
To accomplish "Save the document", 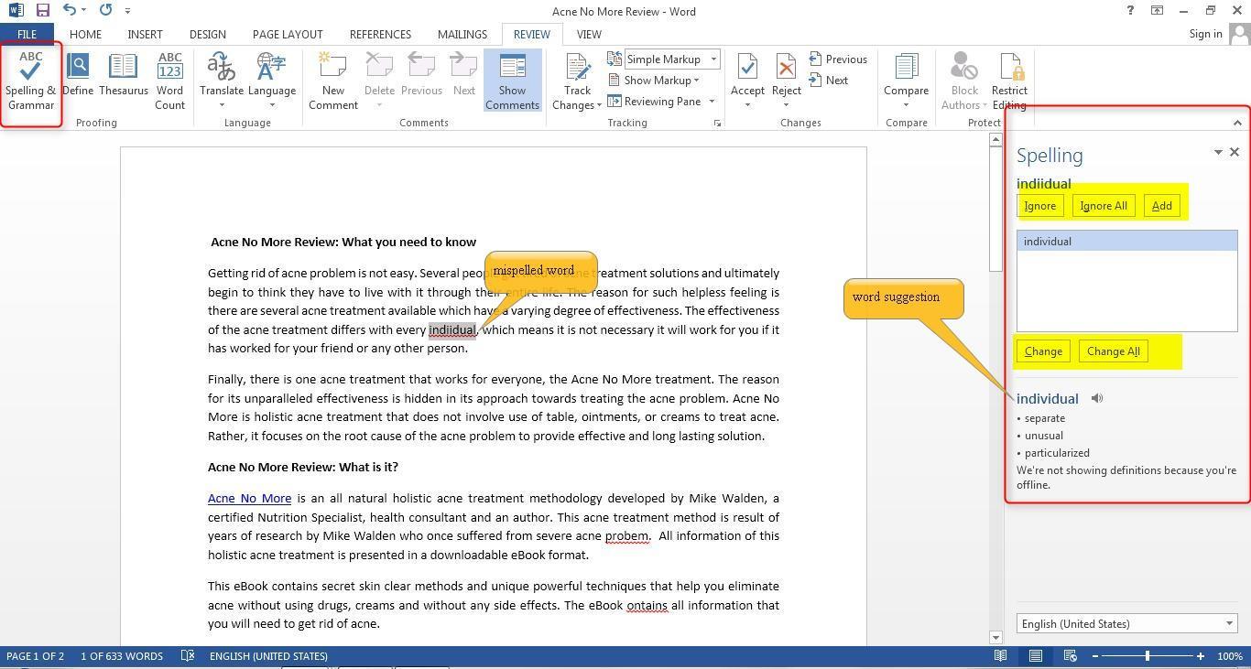I will point(41,10).
